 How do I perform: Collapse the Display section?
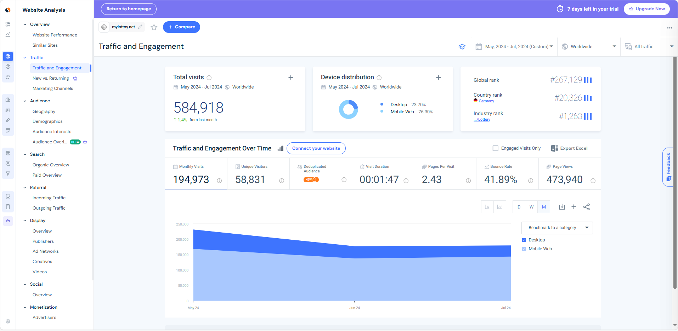pos(25,221)
